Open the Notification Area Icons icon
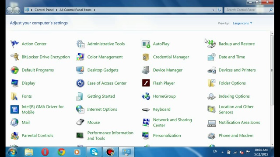The image size is (280, 157). tap(212, 123)
